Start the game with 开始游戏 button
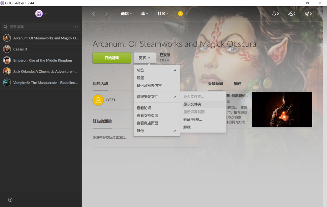327x207 pixels. pos(112,58)
